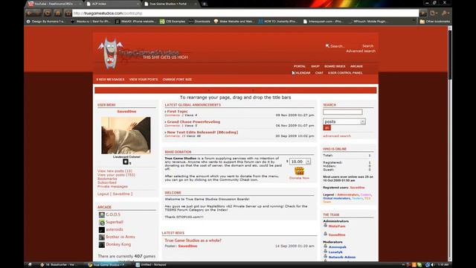Open the Chat menu item
Screen dimensions: 476x268
[319, 73]
